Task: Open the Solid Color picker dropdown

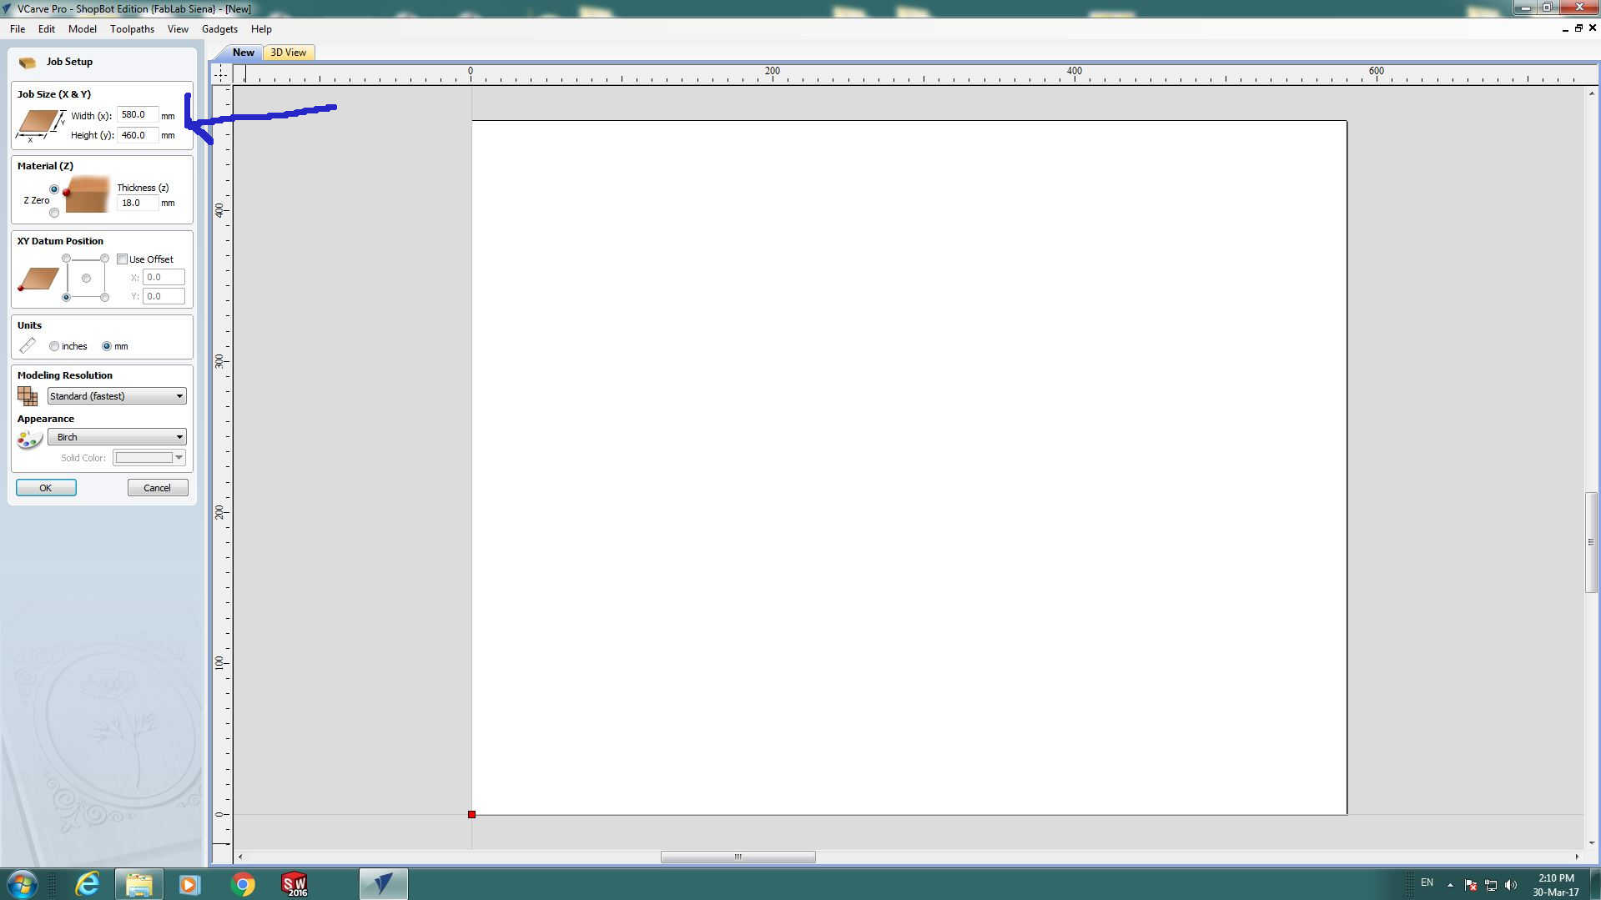Action: tap(149, 458)
